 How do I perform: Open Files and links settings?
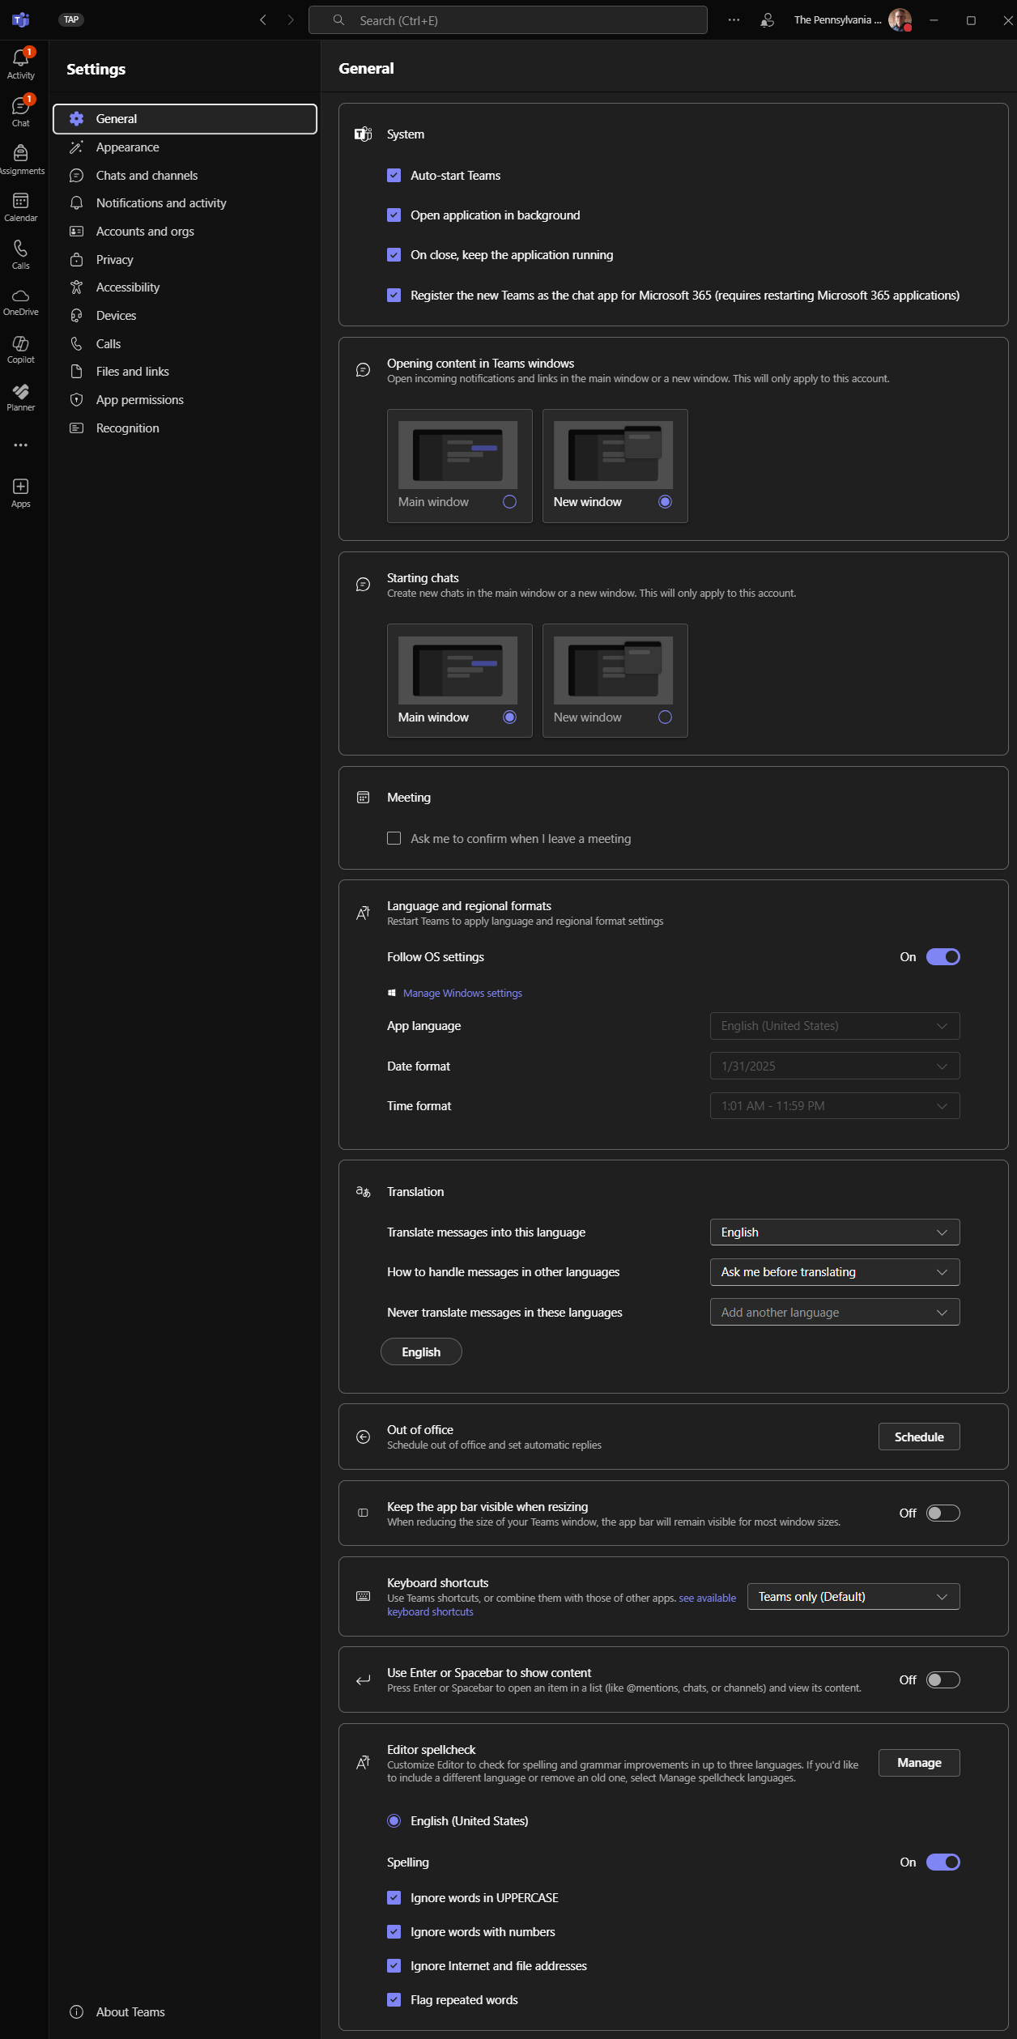pyautogui.click(x=185, y=372)
